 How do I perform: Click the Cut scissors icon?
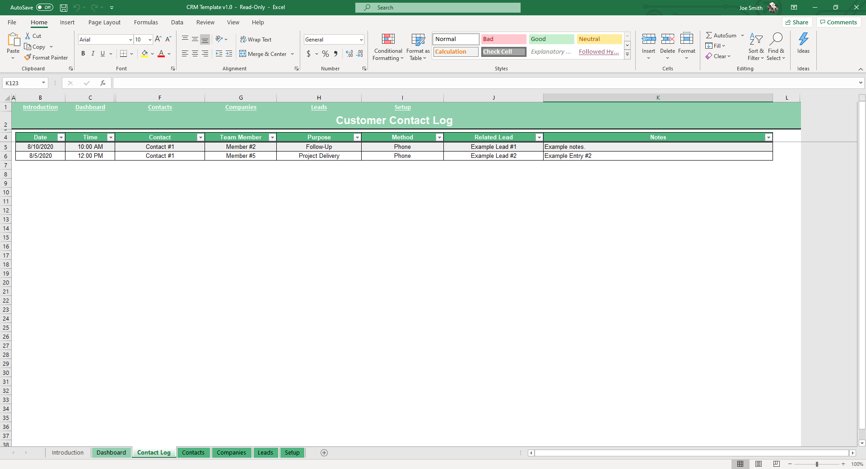click(x=28, y=36)
